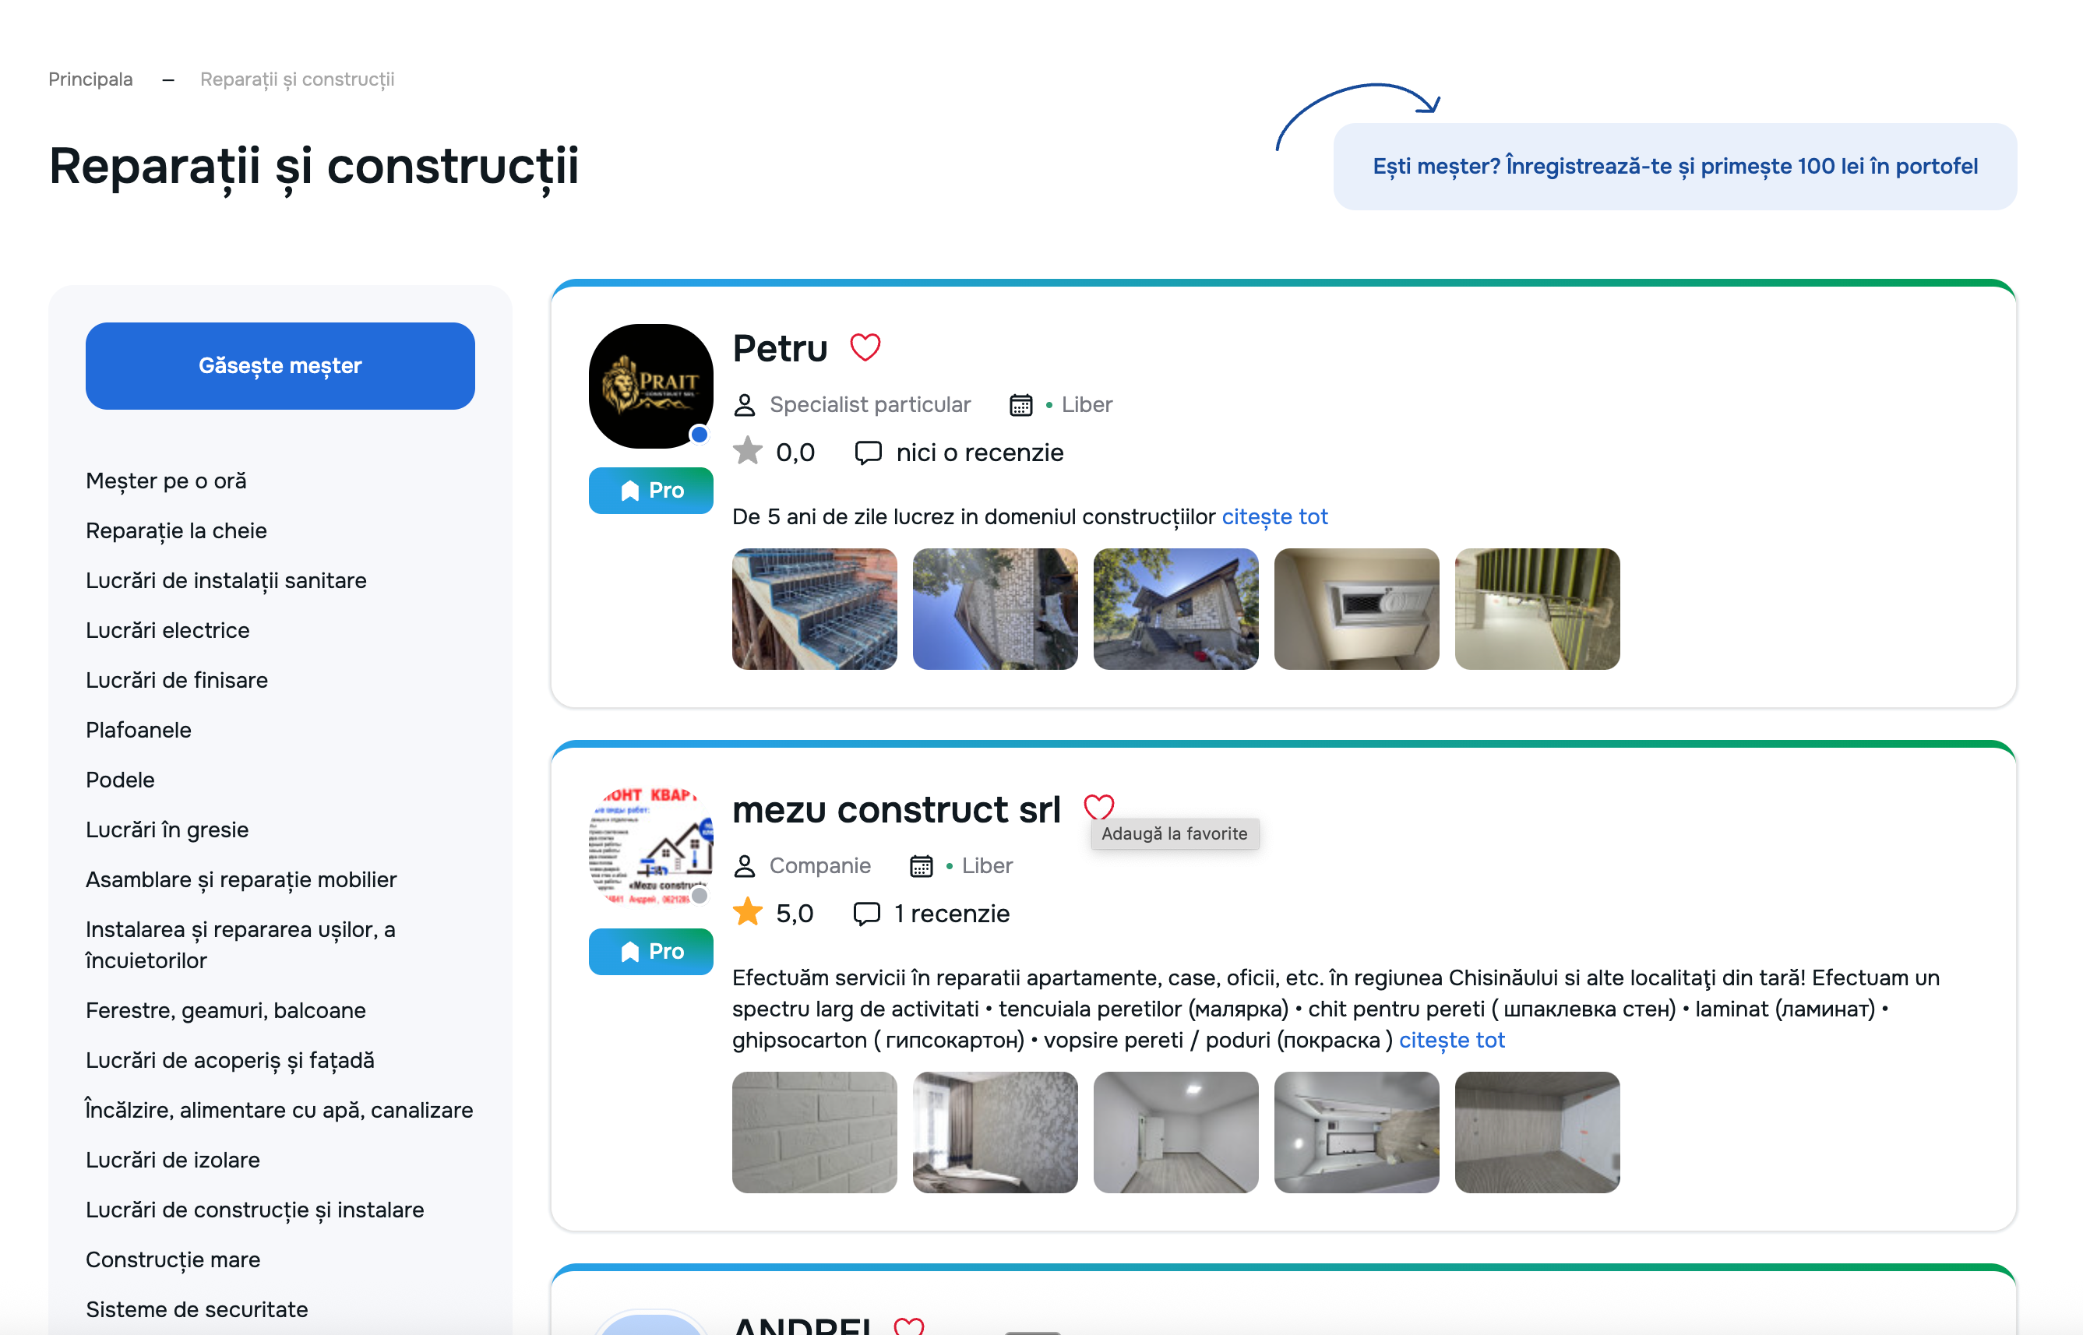Open mezu construct srl logo avatar
Screen dimensions: 2083x1335
coord(651,846)
